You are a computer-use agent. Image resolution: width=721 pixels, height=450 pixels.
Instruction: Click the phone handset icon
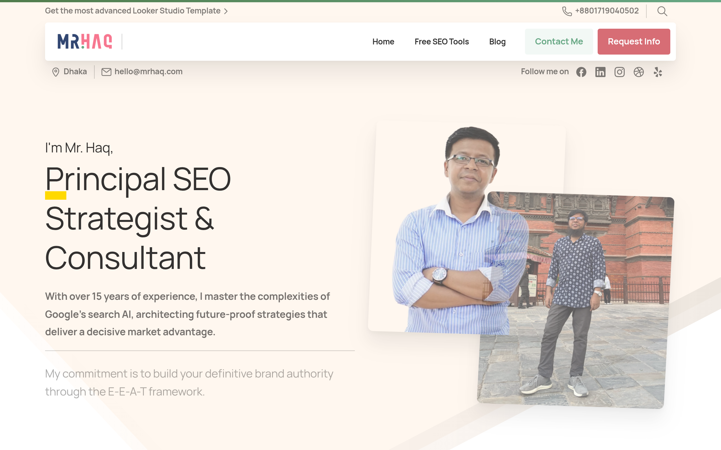(567, 11)
